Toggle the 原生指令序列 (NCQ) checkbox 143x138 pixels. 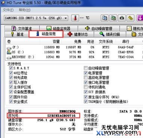(86, 97)
